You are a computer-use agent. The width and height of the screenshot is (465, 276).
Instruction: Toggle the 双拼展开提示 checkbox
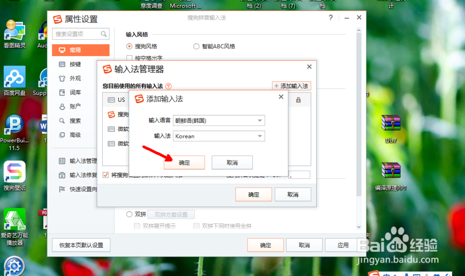137,226
